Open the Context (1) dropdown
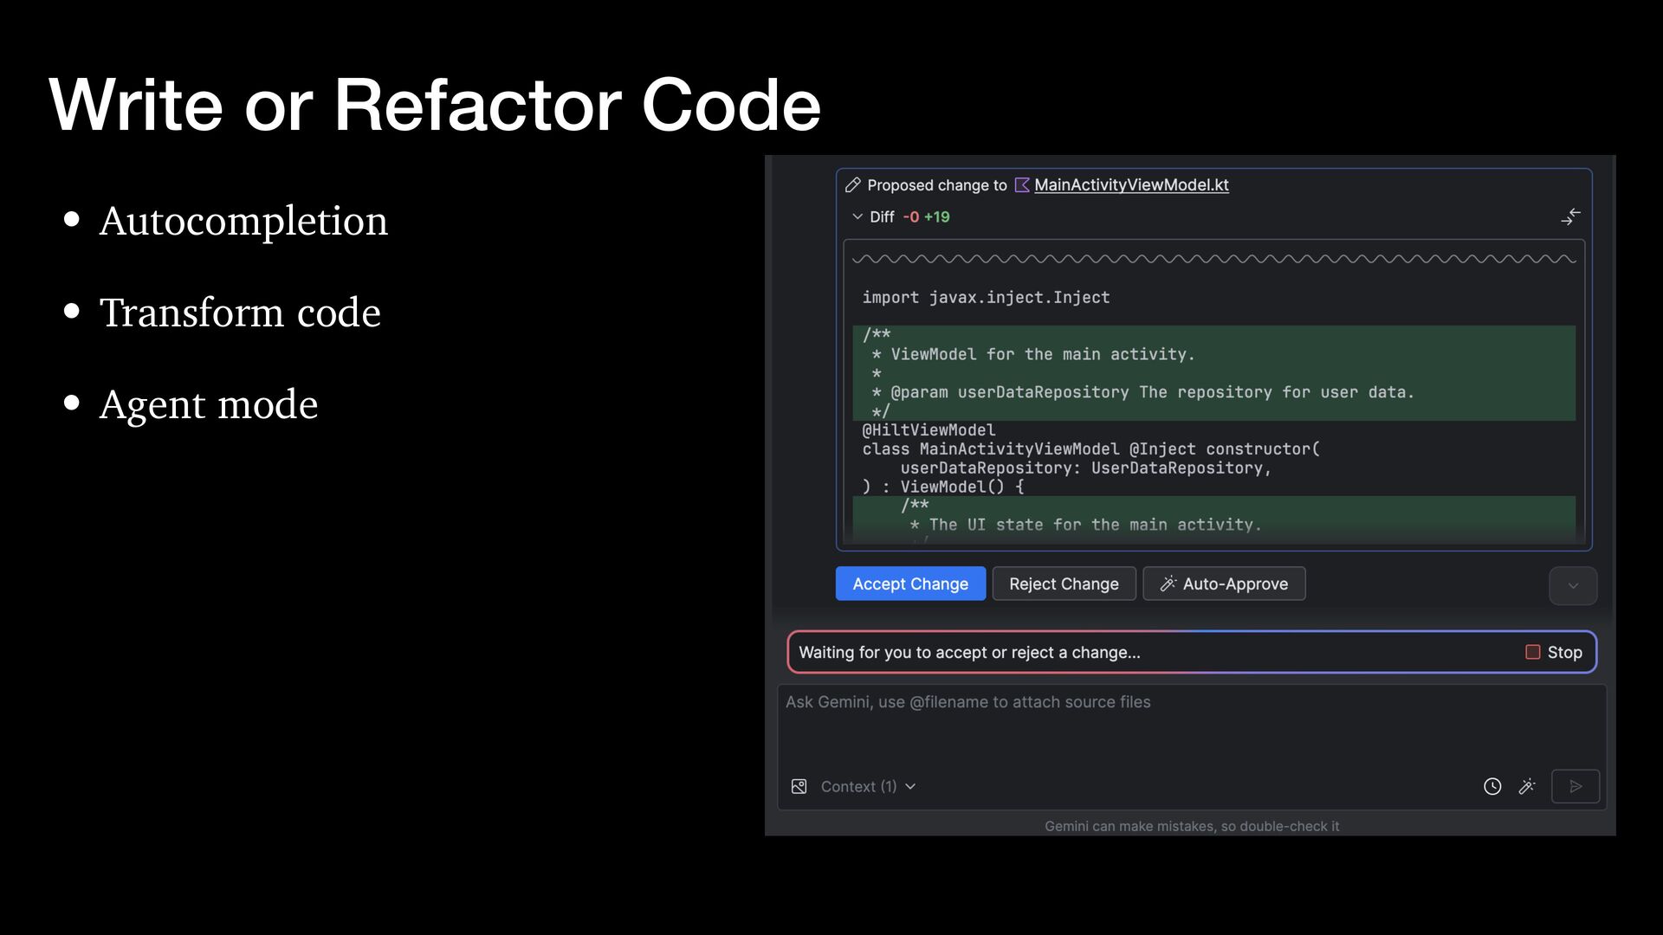This screenshot has width=1663, height=935. [x=868, y=787]
